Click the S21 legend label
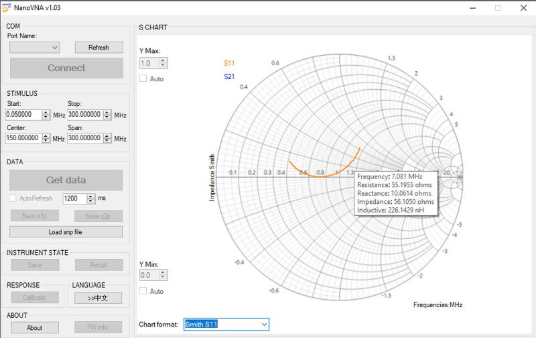The image size is (536, 338). coord(229,77)
